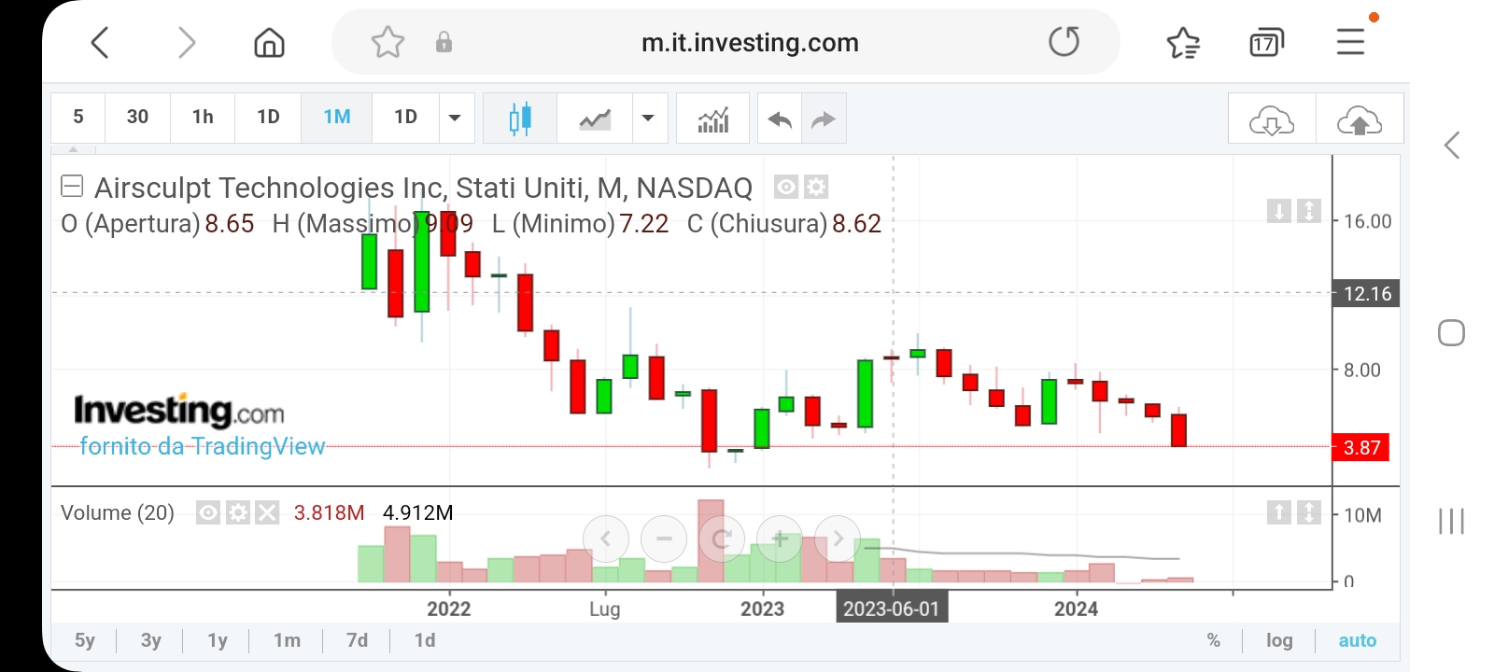Open the indicators menu
Viewport: 1494px width, 672px height.
[712, 118]
